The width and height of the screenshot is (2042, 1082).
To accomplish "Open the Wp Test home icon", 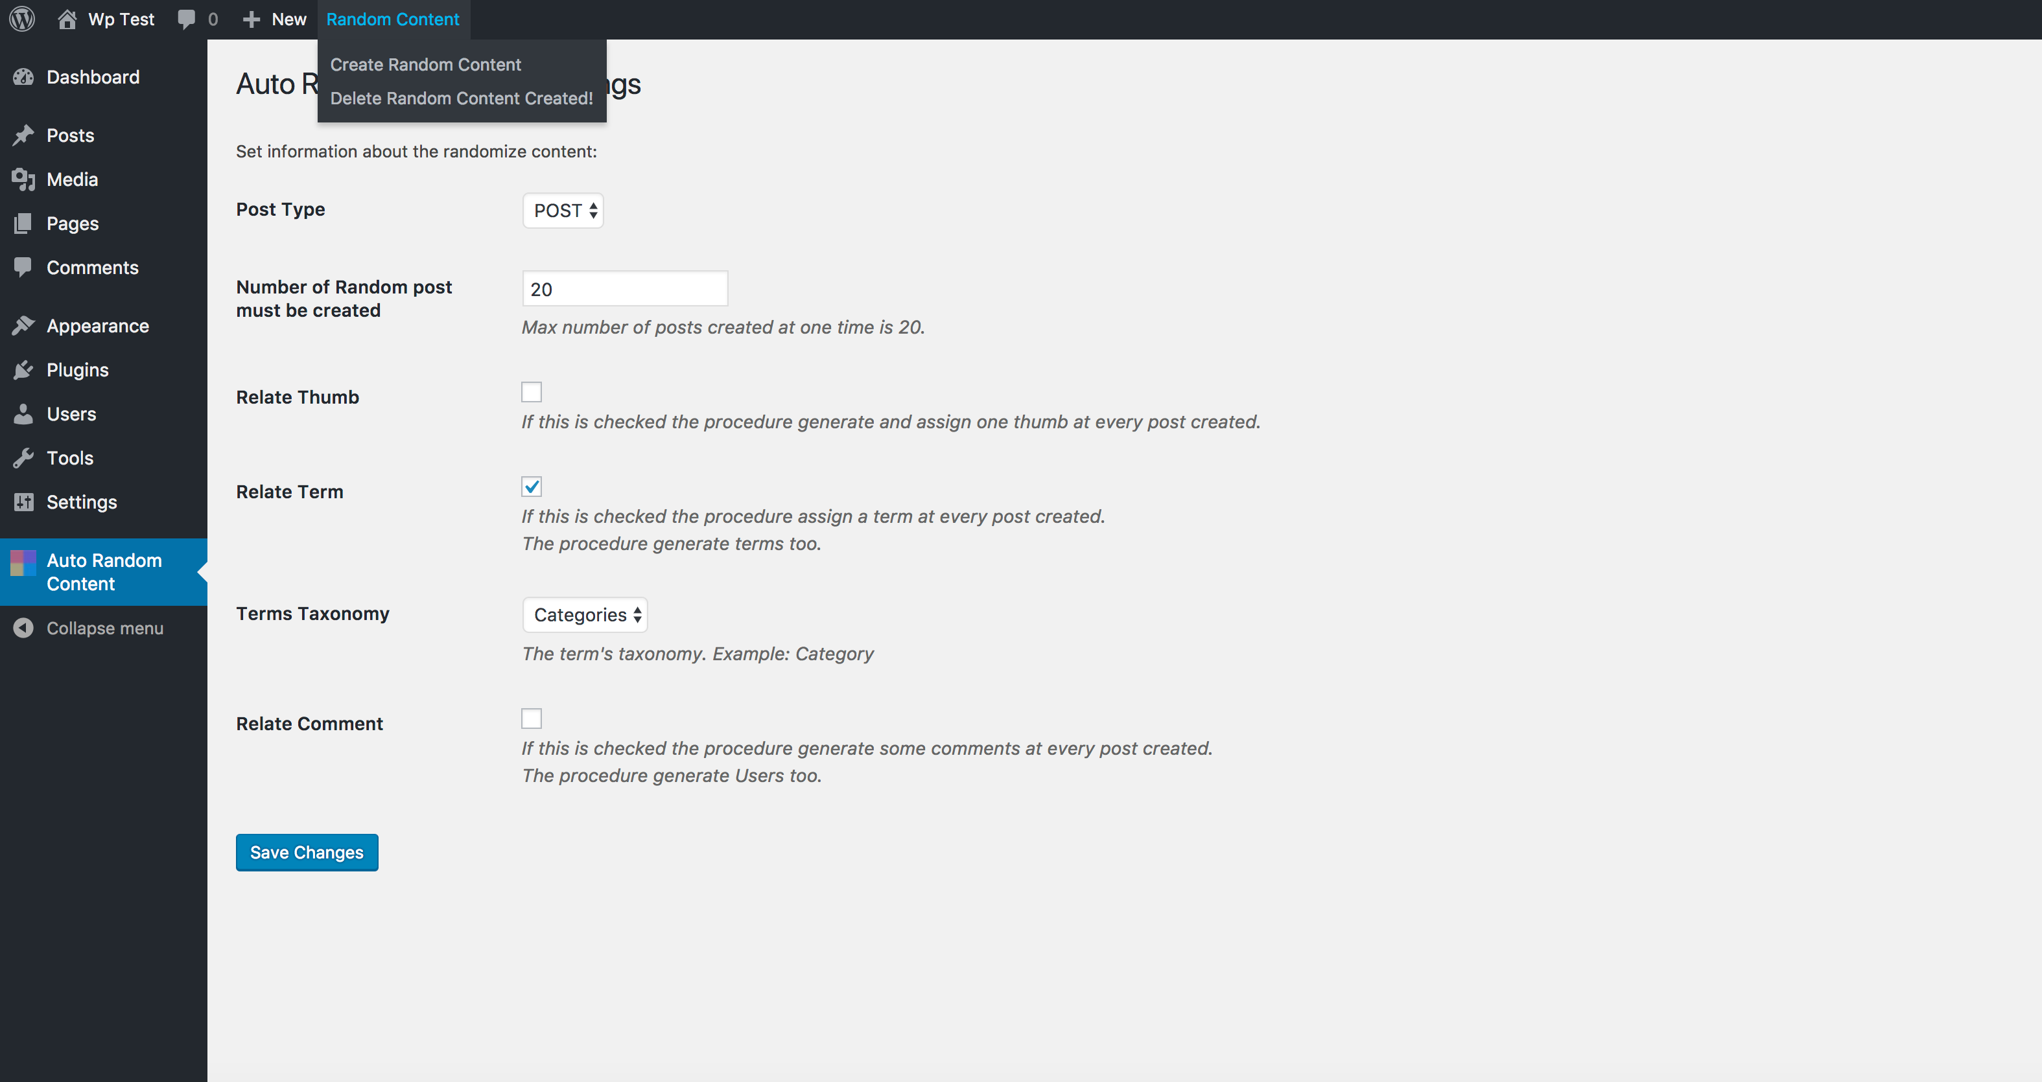I will [x=67, y=19].
